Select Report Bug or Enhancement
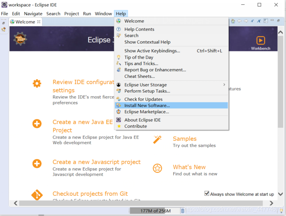Viewport: 286px width, 216px height. tap(171, 70)
